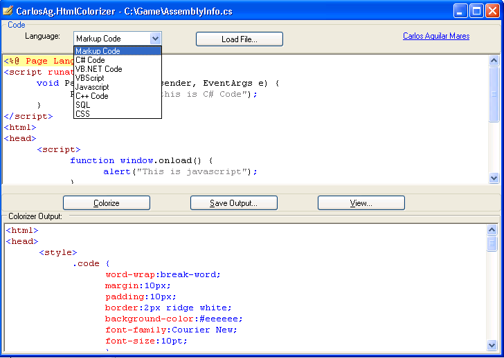Image resolution: width=504 pixels, height=358 pixels.
Task: Click the </script> line in code editor
Action: pos(28,116)
